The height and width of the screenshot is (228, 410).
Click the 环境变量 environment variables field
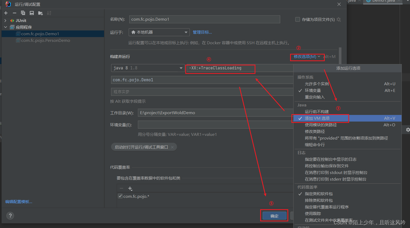(215, 125)
